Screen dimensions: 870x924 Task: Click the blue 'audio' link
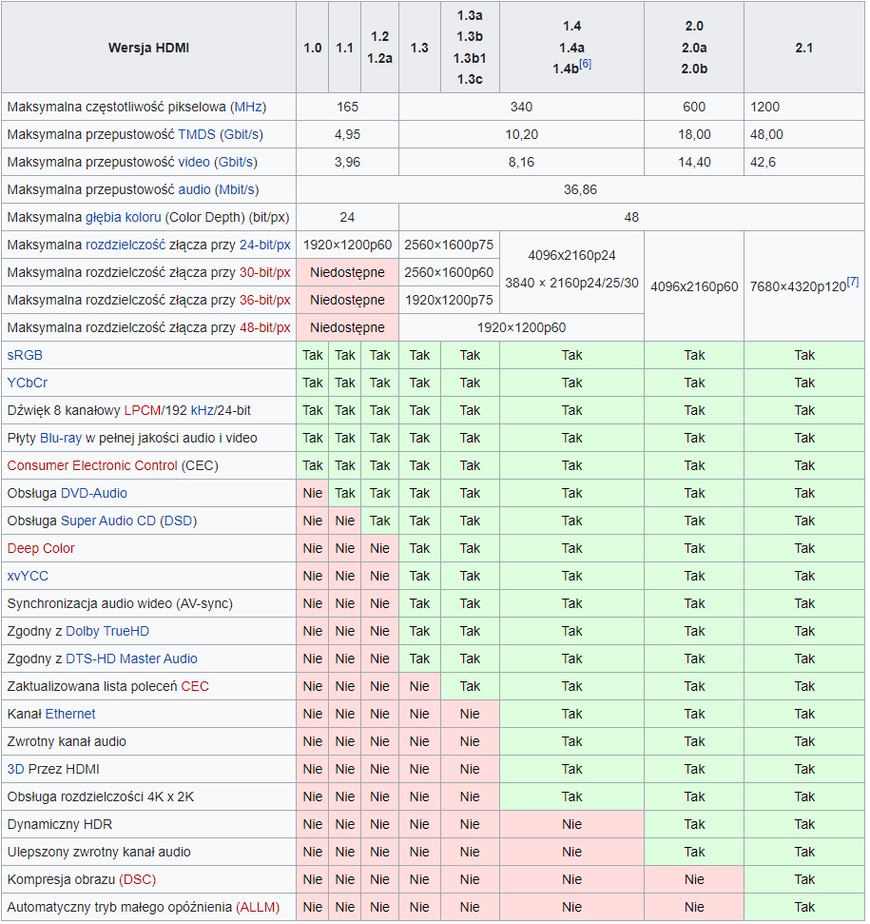[x=194, y=190]
